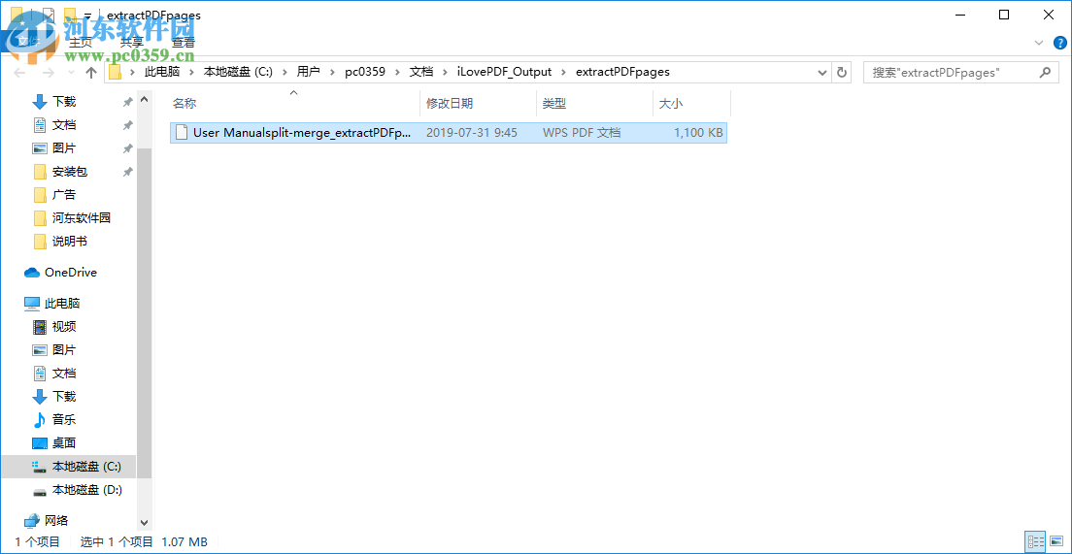Screen dimensions: 1072x554
Task: Click navigation pane scrollbar thumb
Action: tap(144, 311)
